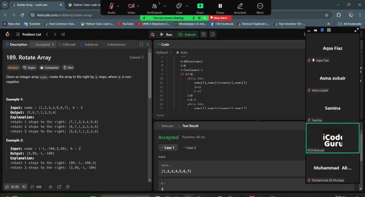This screenshot has height=197, width=365.
Task: Open the Top Interview 150 bookmark
Action: pyautogui.click(x=289, y=24)
